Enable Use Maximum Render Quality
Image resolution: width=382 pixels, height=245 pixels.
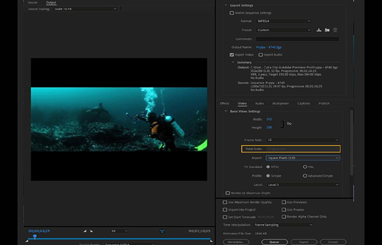(225, 202)
